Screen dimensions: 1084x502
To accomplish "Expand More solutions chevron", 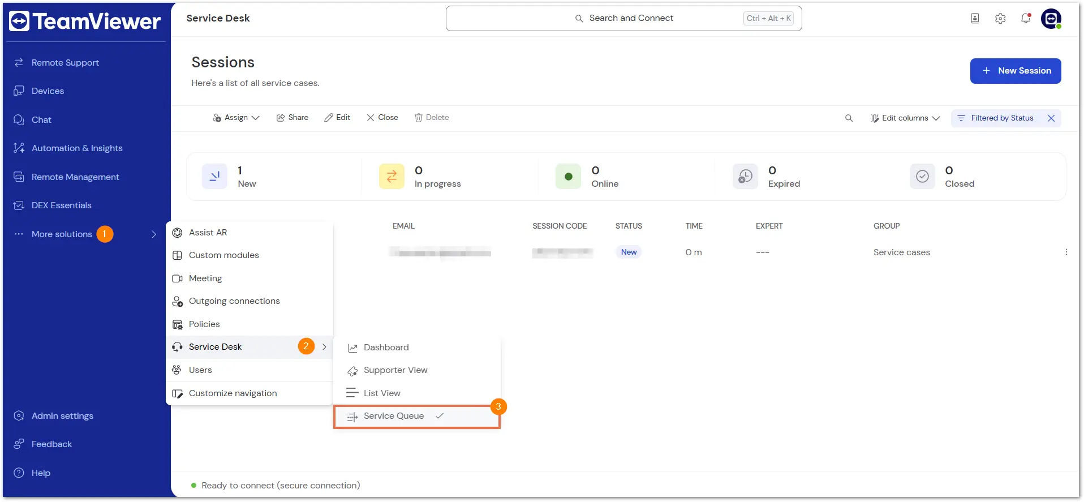I will pos(154,234).
